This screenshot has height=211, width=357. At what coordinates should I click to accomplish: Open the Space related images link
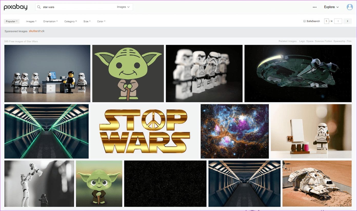click(310, 41)
